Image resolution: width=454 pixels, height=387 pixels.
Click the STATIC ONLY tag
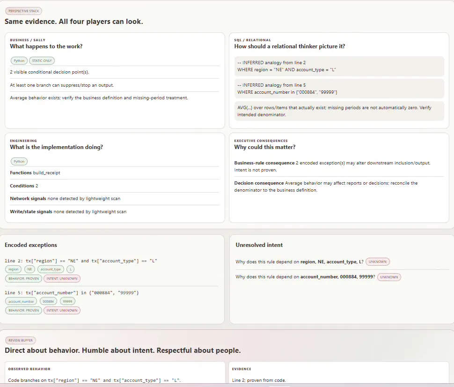click(42, 60)
